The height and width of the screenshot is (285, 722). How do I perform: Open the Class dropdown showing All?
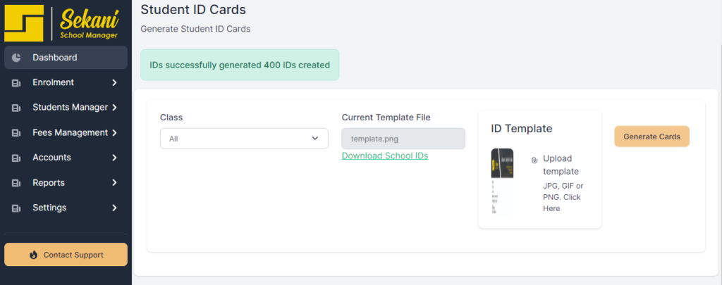click(x=244, y=139)
